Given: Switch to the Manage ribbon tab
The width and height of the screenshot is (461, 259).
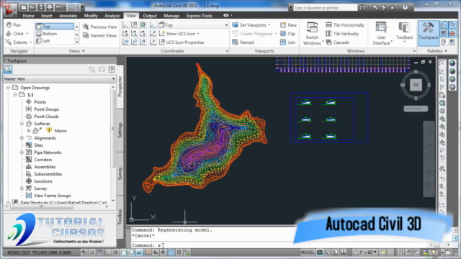Looking at the screenshot, I should 171,16.
